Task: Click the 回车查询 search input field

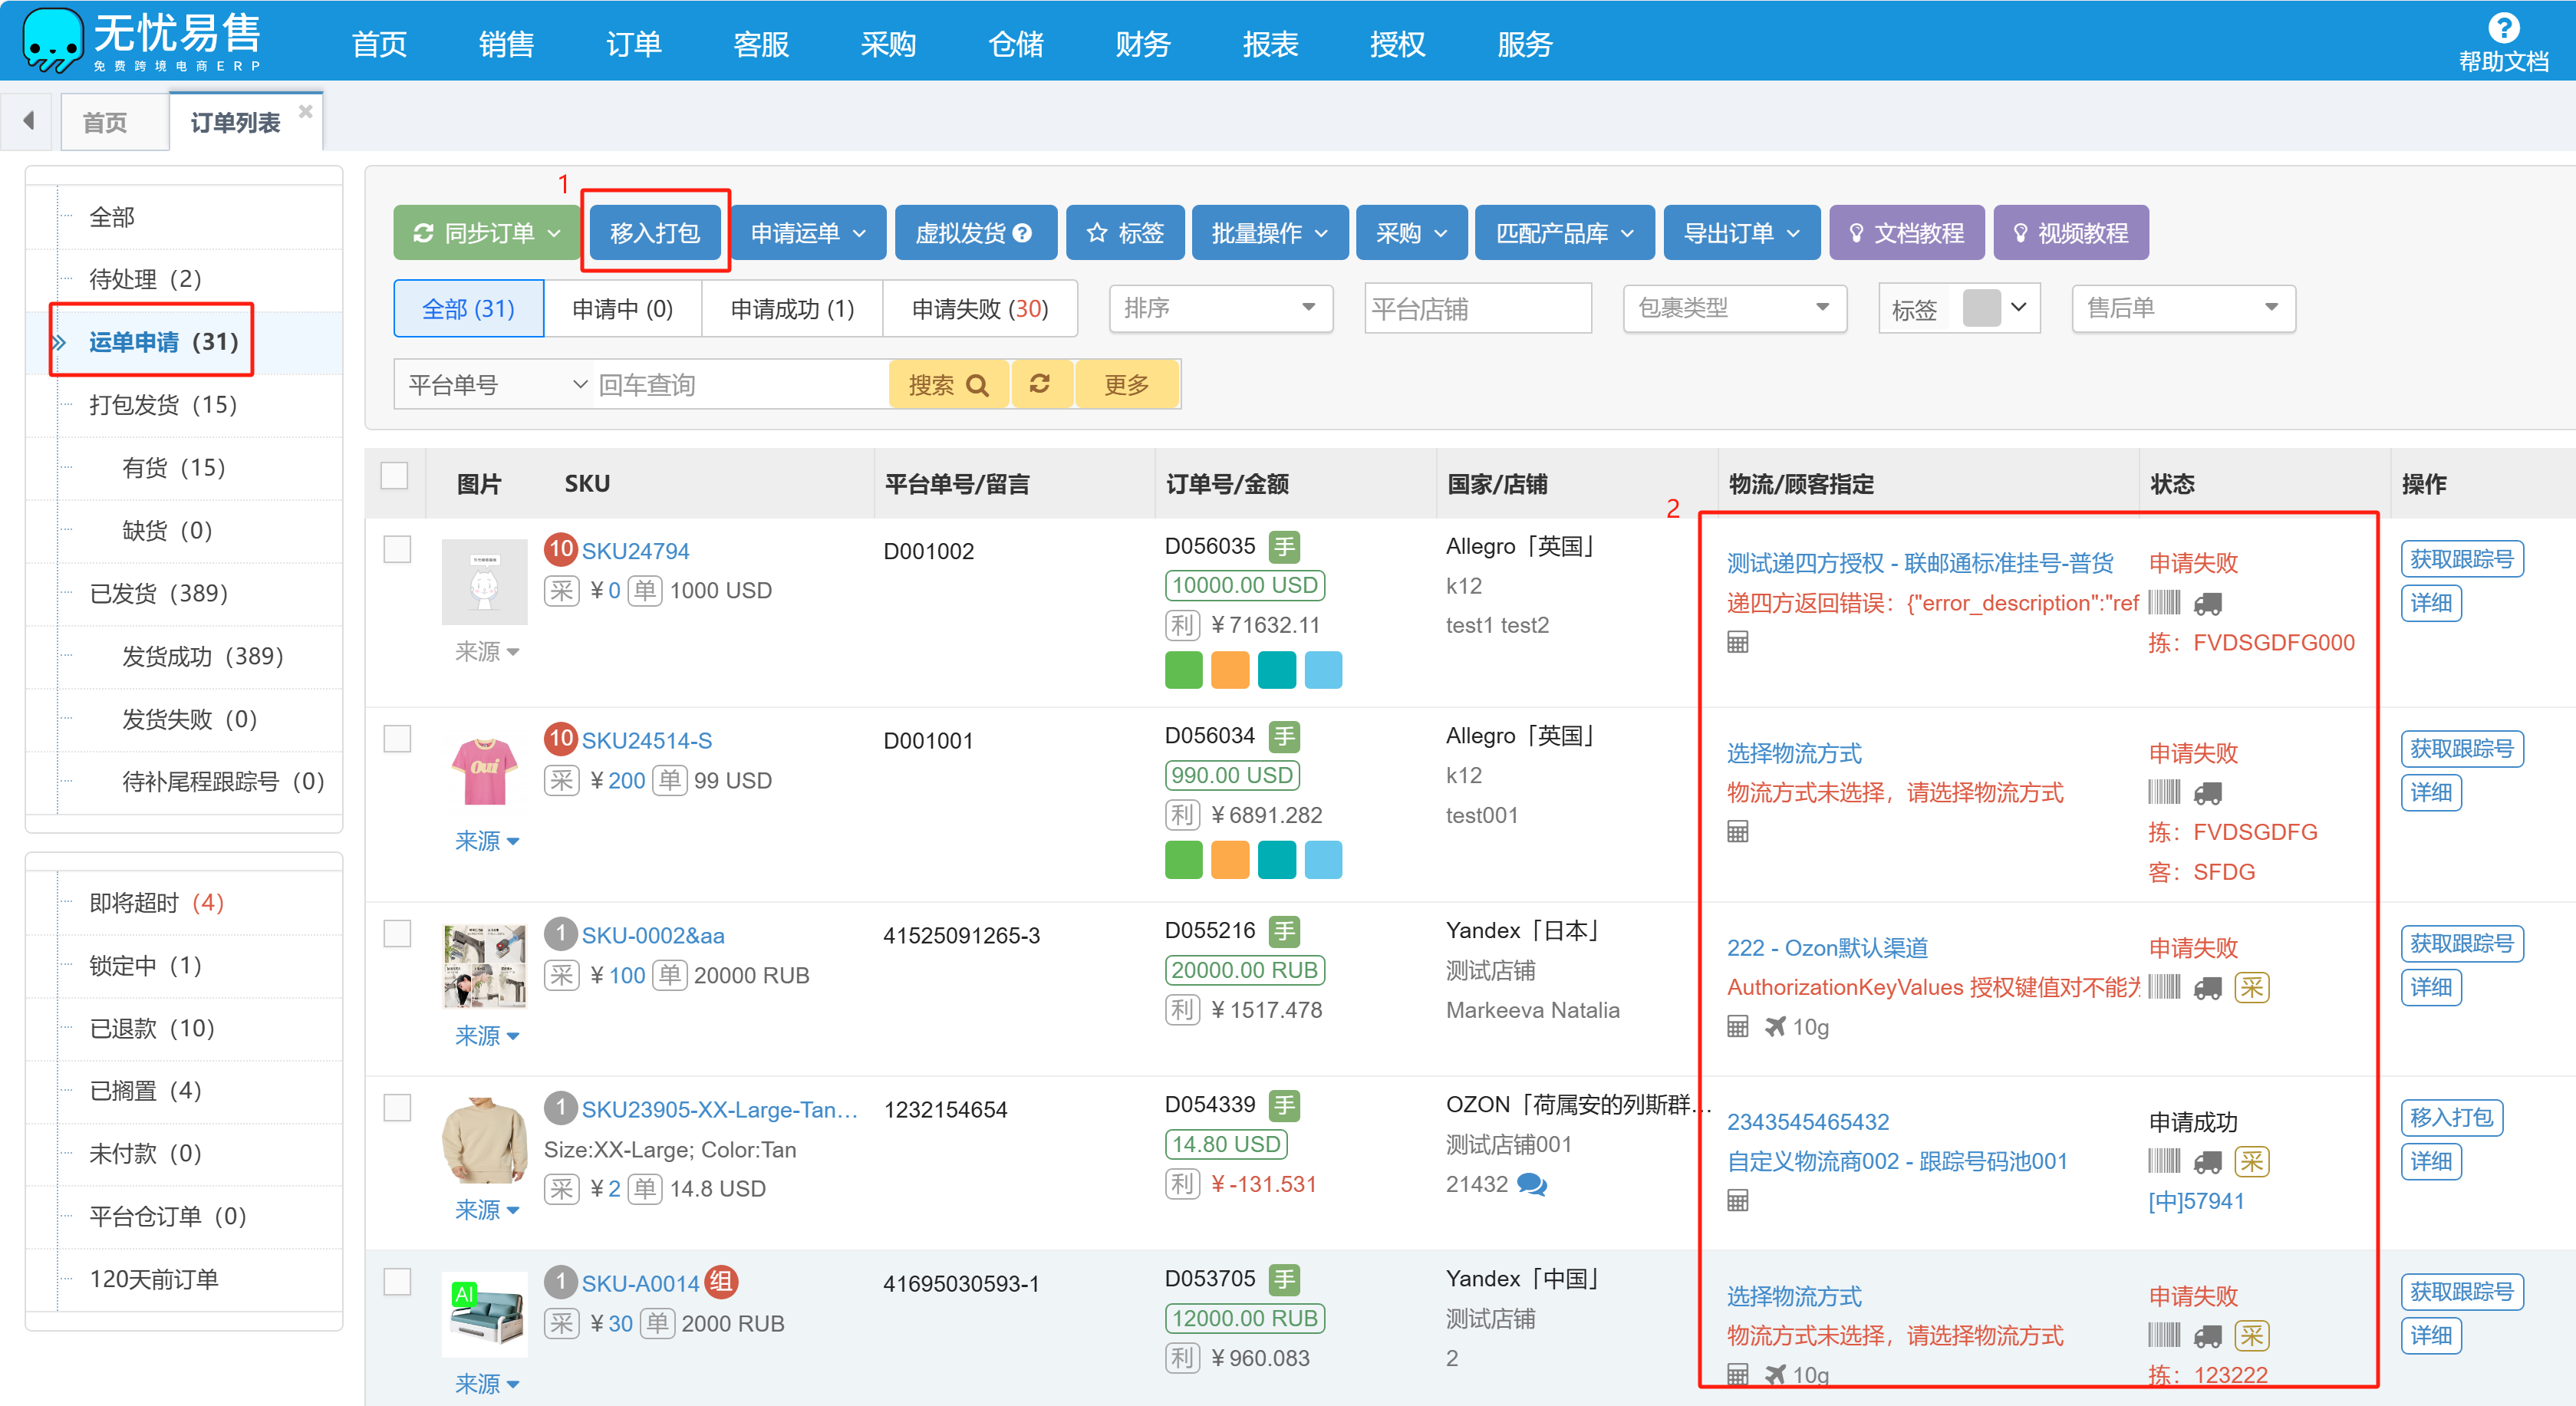Action: [x=740, y=385]
